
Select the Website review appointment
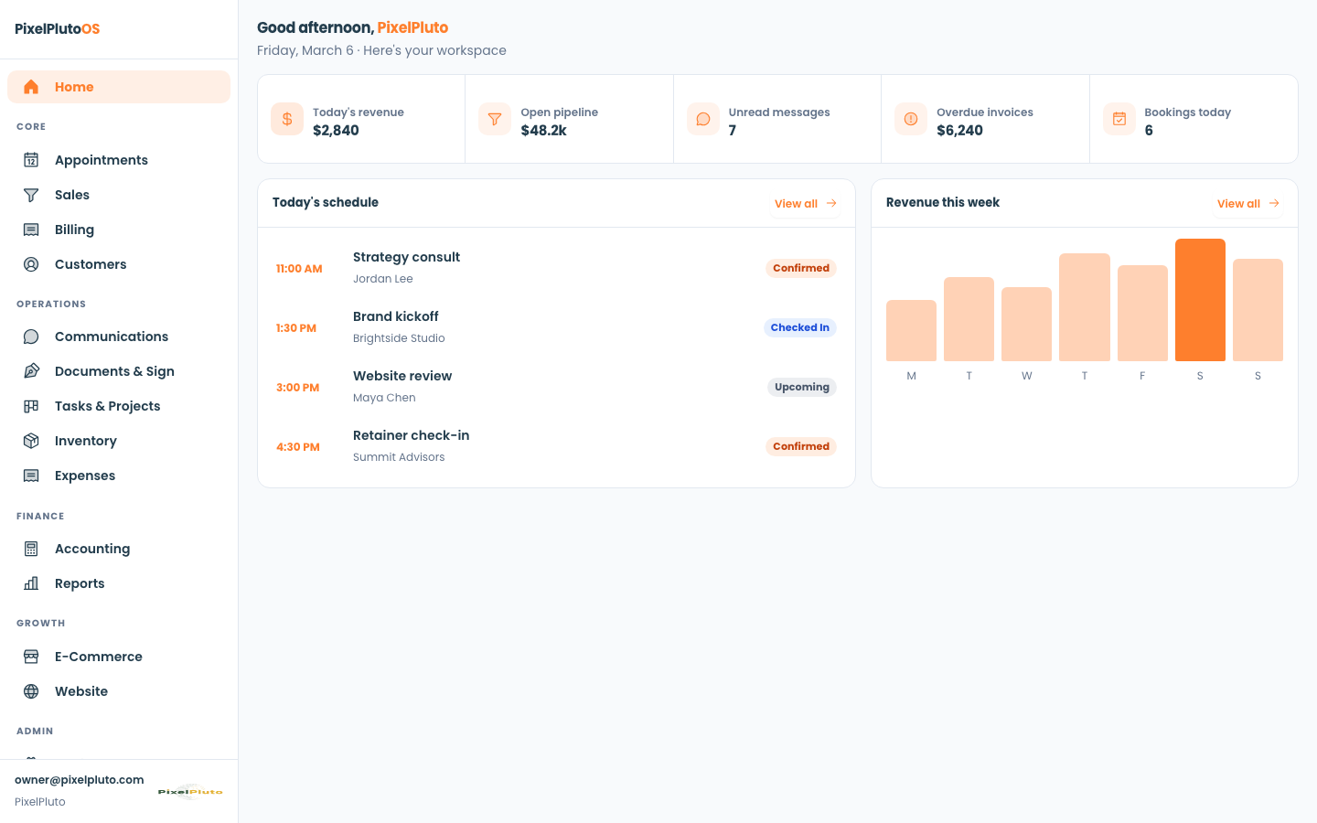(556, 387)
